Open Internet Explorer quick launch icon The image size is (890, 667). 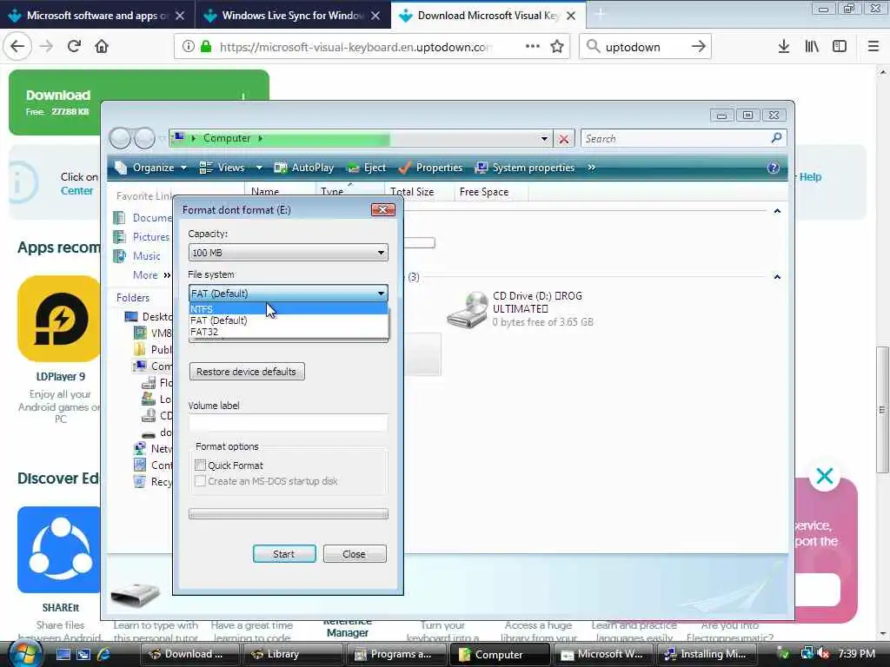(104, 654)
